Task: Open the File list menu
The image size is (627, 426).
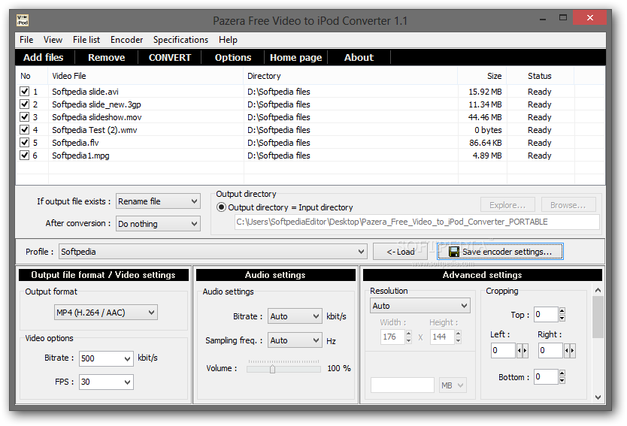Action: click(x=86, y=40)
